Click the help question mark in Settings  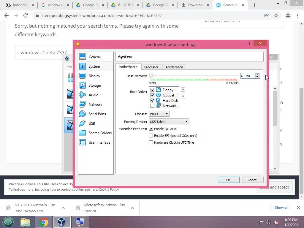pos(249,43)
